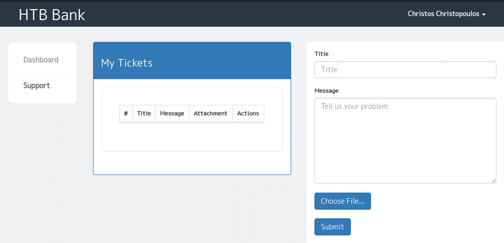504x243 pixels.
Task: Click into the 'Tell us your problem' textarea
Action: 405,141
